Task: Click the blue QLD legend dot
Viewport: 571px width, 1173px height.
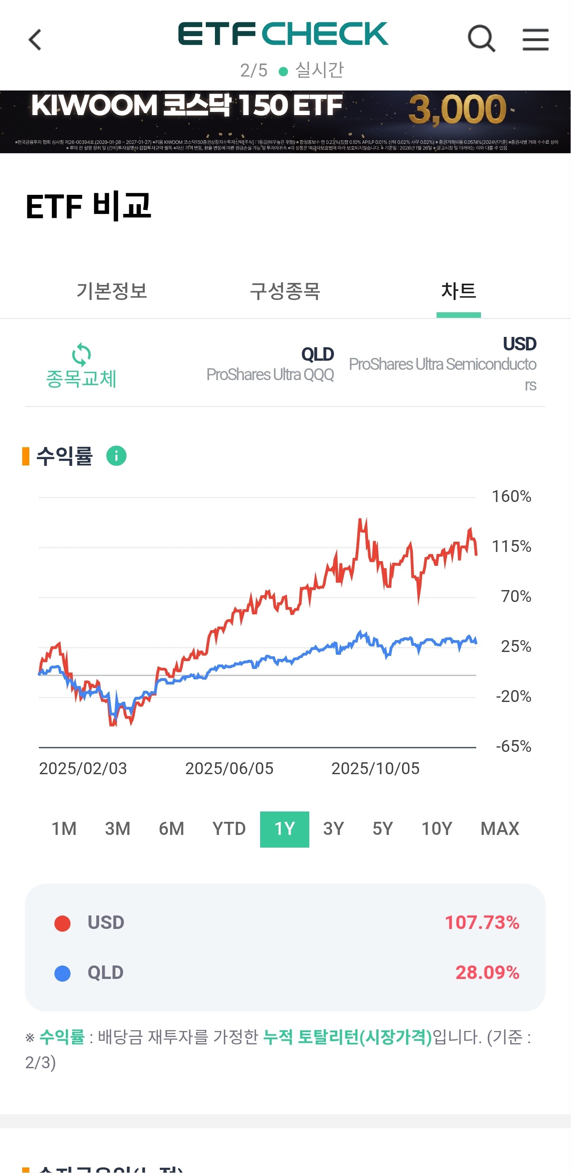Action: (x=62, y=973)
